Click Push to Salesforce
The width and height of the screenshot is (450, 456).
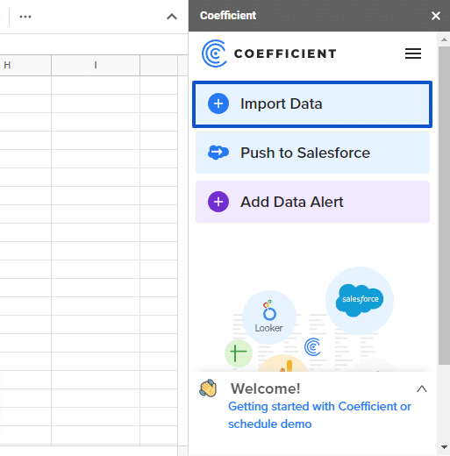tap(312, 153)
